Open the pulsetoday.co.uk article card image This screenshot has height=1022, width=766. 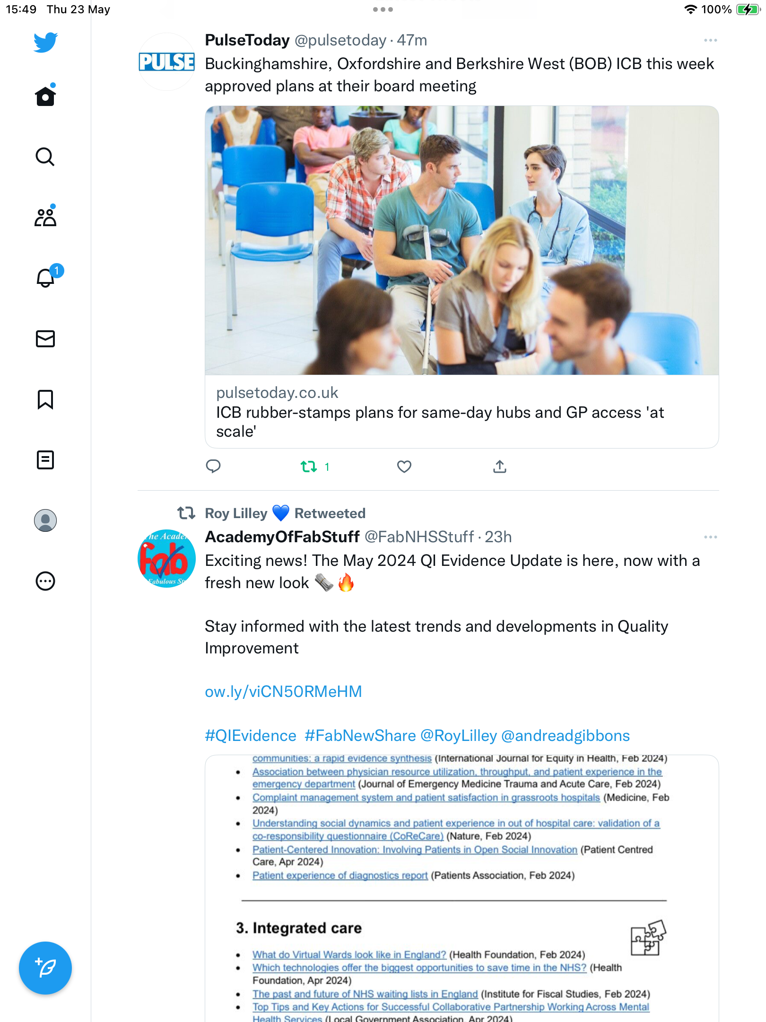462,240
